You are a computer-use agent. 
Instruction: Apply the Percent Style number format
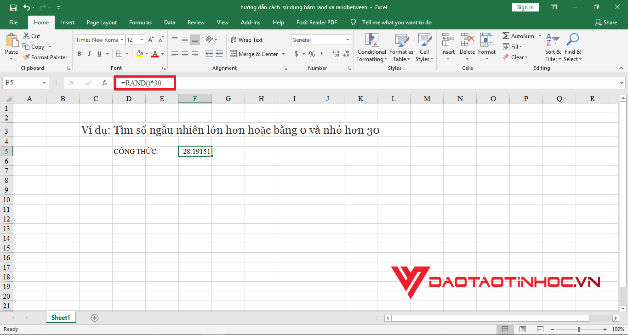coord(312,54)
